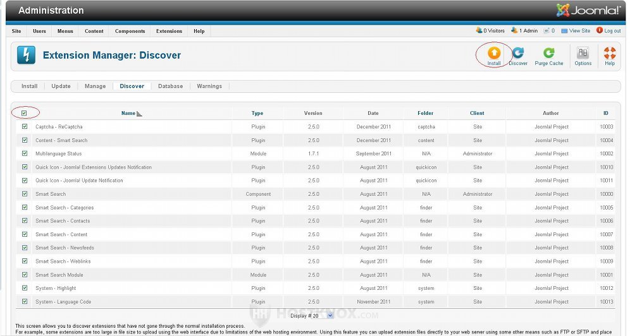The height and width of the screenshot is (336, 630).
Task: Click version cell '1.7.1'
Action: 314,153
